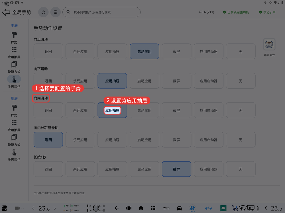Set 向下滑动 to 无

pyautogui.click(x=241, y=81)
